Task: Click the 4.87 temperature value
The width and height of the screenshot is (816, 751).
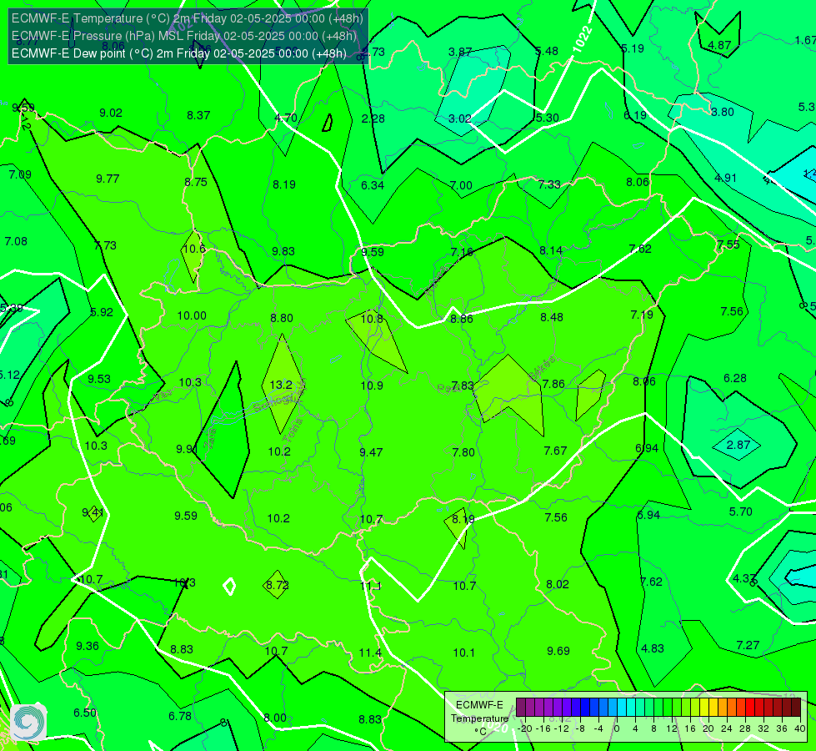Action: (x=719, y=45)
